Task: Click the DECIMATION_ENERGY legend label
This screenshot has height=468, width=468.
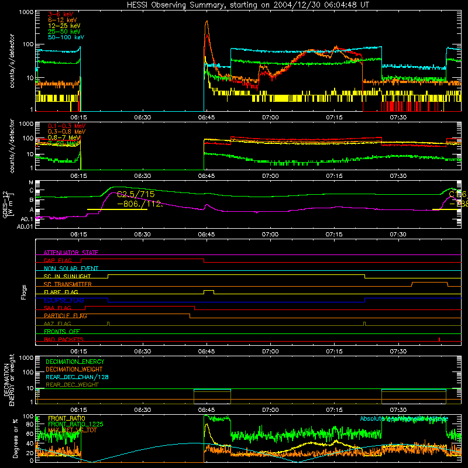Action: pyautogui.click(x=75, y=362)
